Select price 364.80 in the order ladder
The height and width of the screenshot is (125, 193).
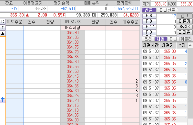pyautogui.click(x=73, y=42)
